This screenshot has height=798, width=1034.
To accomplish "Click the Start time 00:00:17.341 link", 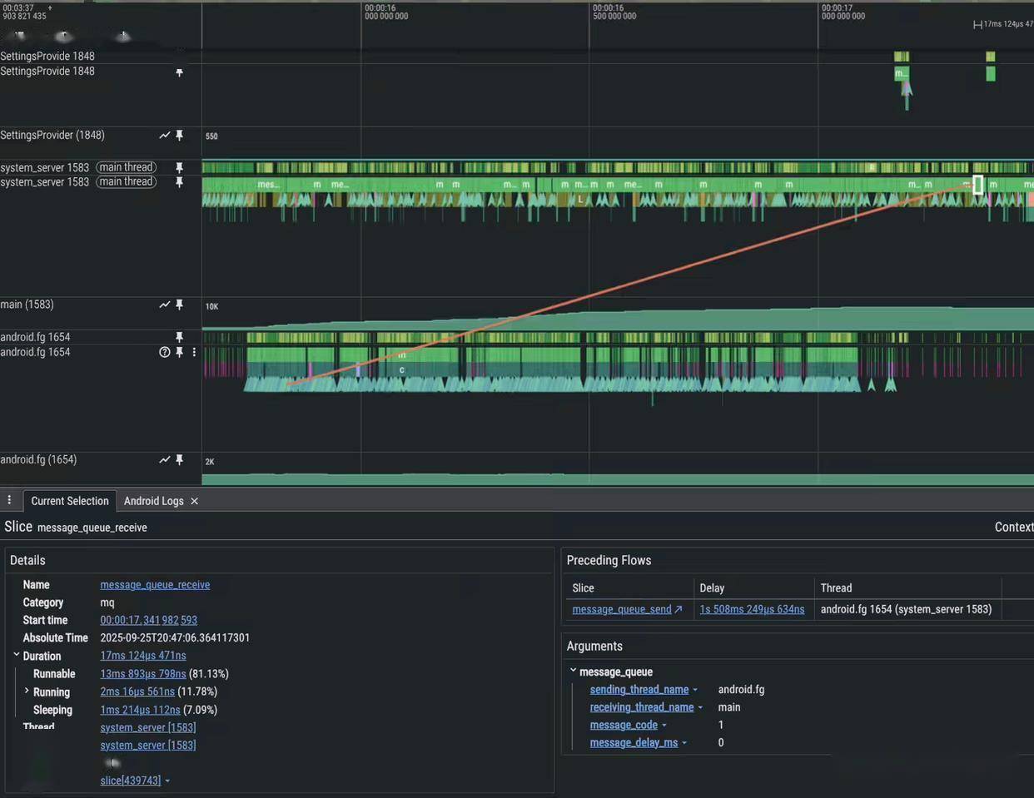I will click(x=148, y=621).
